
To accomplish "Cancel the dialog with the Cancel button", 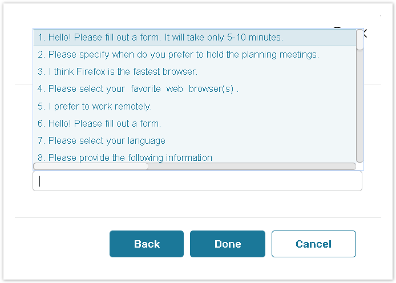I will tap(313, 244).
